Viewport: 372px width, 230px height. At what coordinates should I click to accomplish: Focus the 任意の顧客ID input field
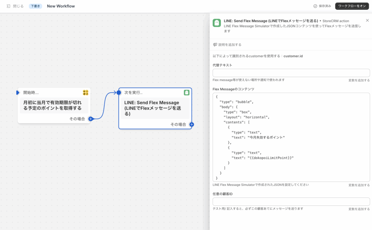[x=291, y=201]
